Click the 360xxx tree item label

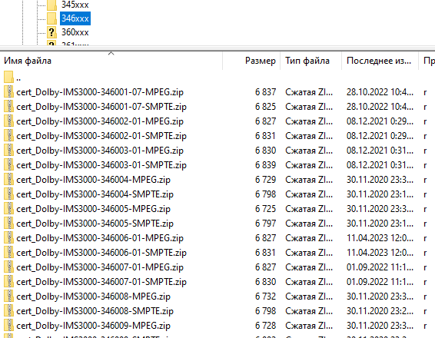75,32
